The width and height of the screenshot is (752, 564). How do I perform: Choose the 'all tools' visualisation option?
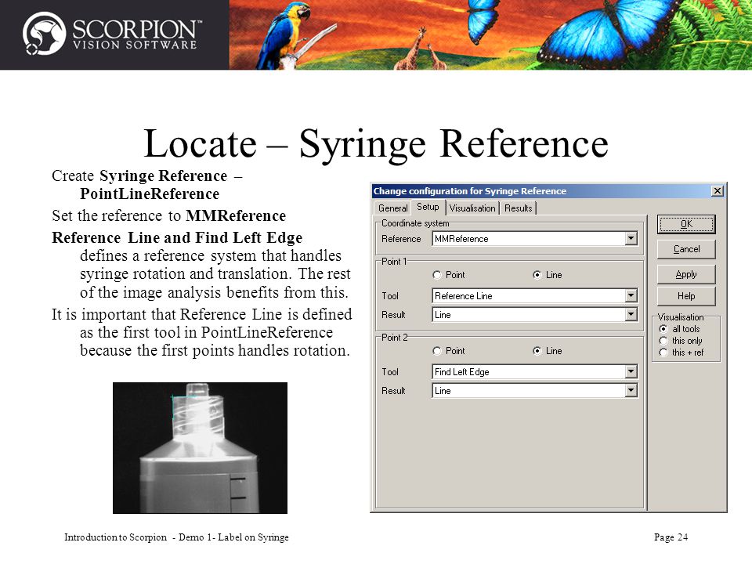(x=679, y=329)
